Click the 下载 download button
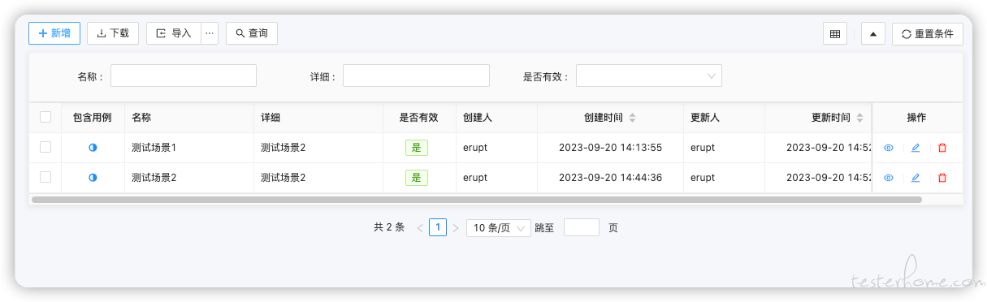This screenshot has height=302, width=987. pos(113,33)
